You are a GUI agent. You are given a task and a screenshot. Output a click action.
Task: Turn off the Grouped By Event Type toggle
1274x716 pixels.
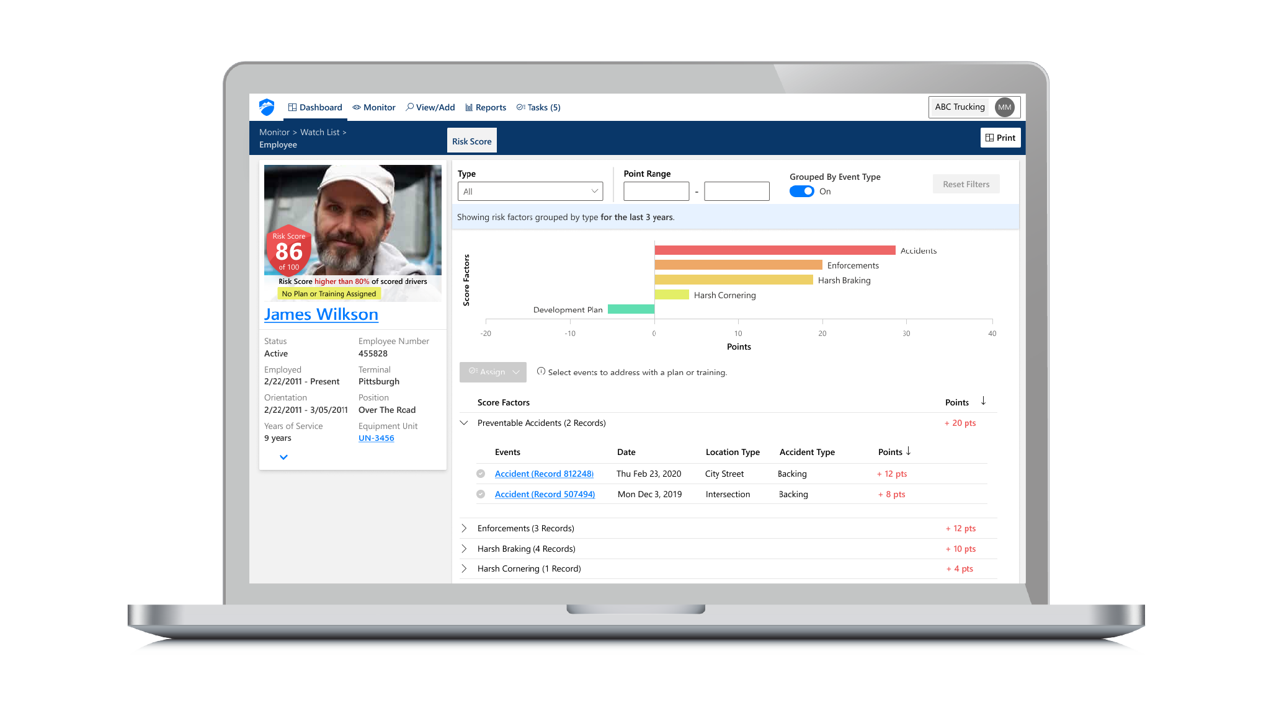[801, 191]
